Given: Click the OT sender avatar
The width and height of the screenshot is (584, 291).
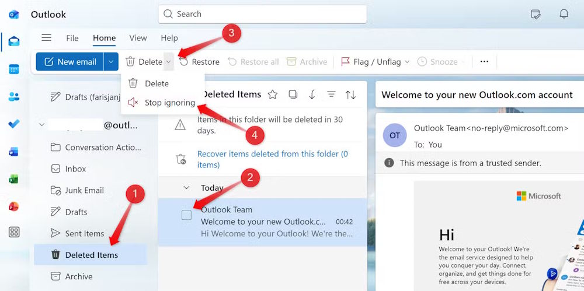Looking at the screenshot, I should 394,135.
